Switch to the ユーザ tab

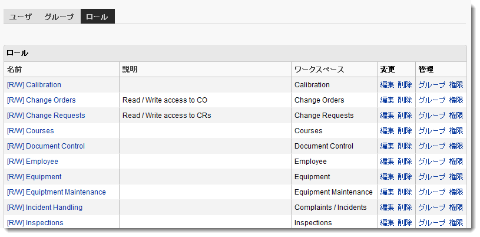21,17
